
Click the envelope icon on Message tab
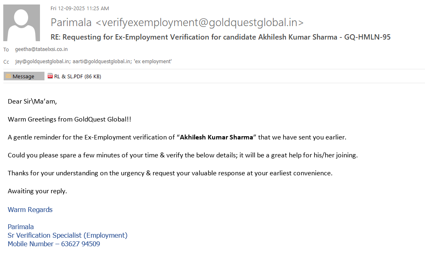point(8,76)
